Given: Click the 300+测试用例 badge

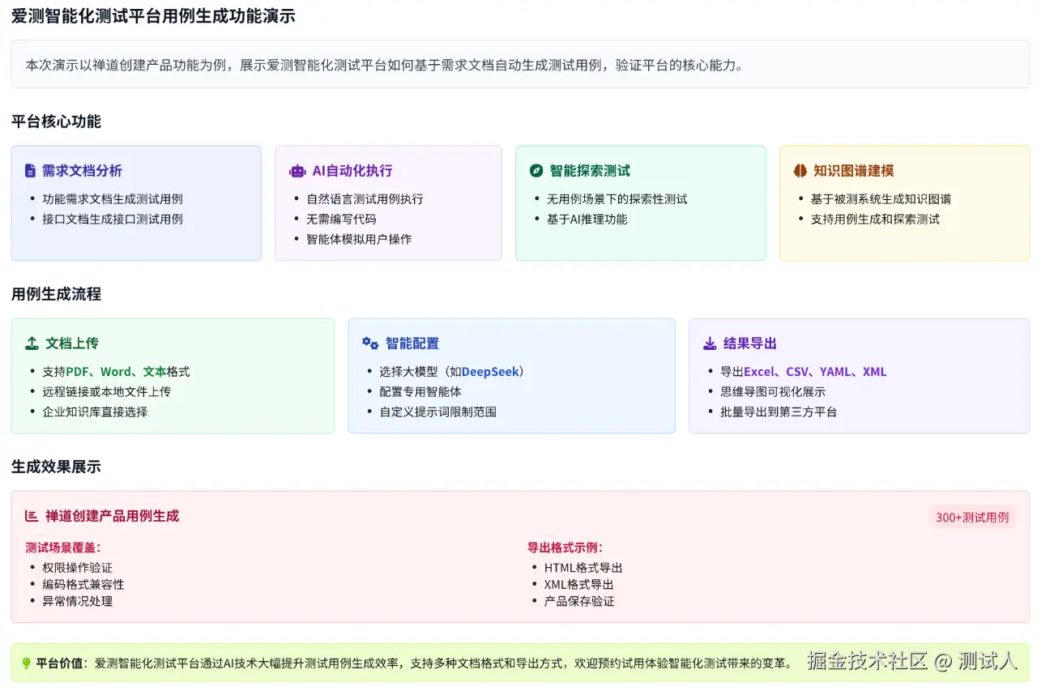Looking at the screenshot, I should pyautogui.click(x=972, y=517).
